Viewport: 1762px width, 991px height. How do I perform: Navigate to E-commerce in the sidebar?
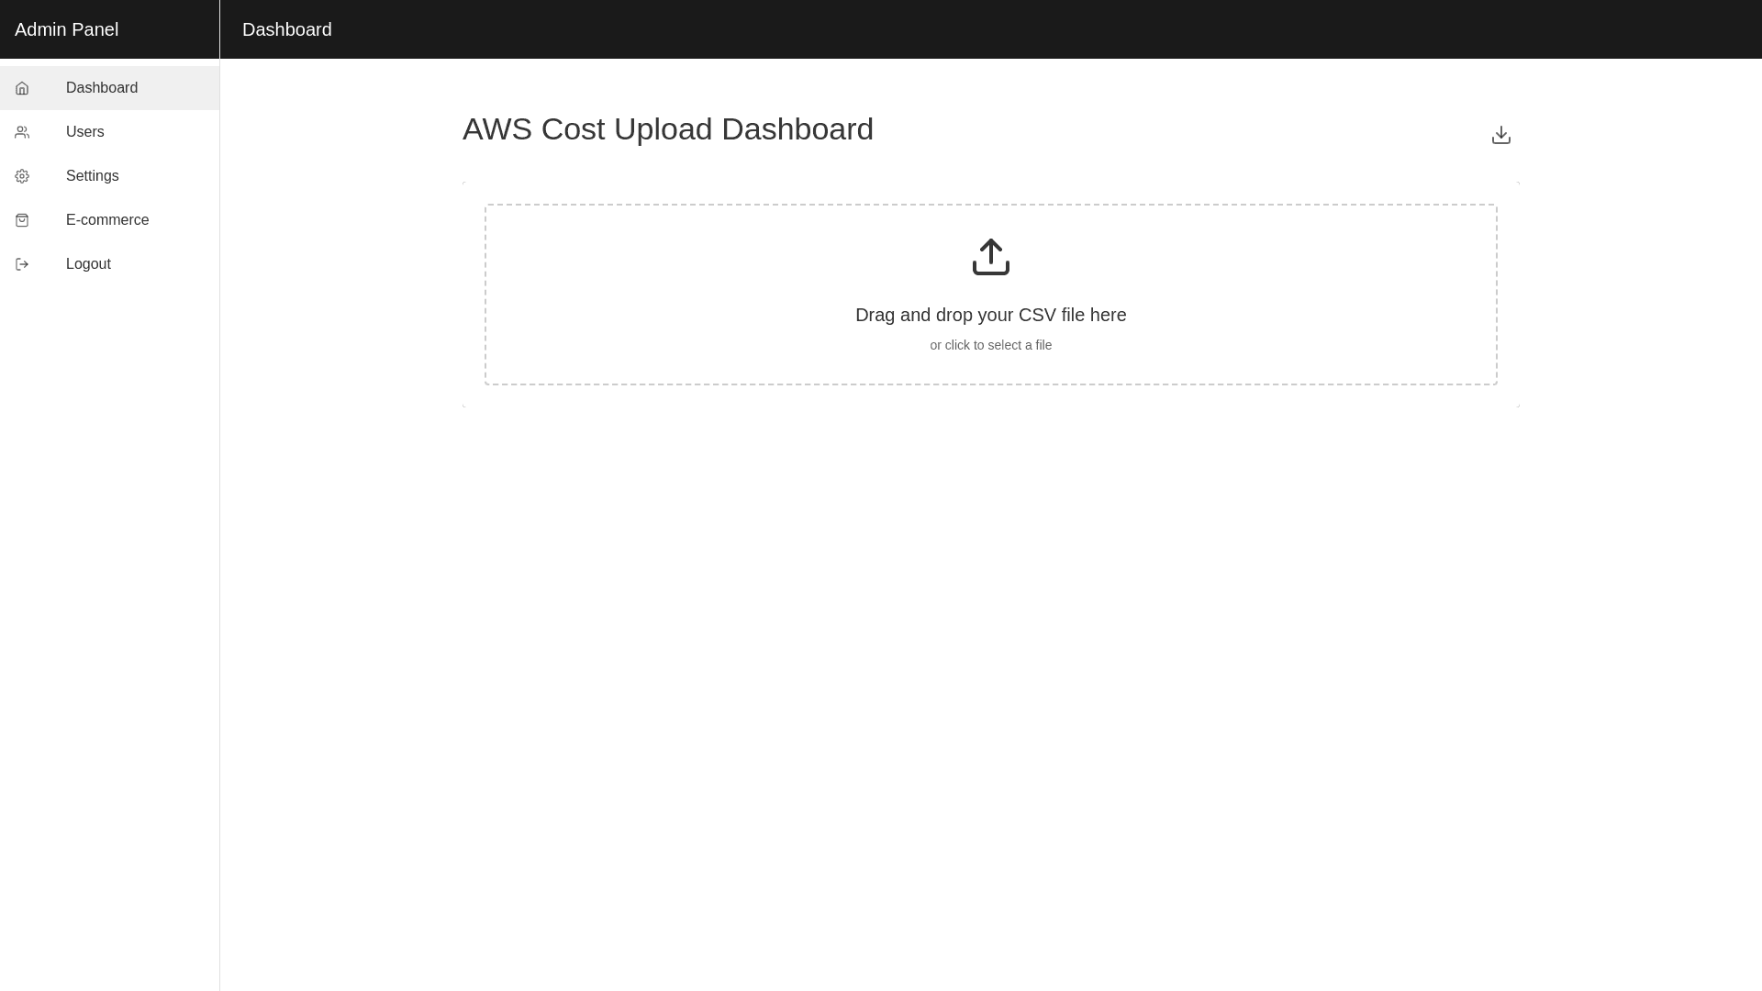(107, 220)
